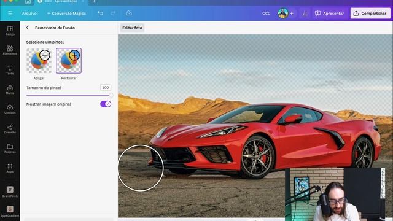The width and height of the screenshot is (393, 221).
Task: Check the cloud save status icon
Action: pyautogui.click(x=129, y=14)
